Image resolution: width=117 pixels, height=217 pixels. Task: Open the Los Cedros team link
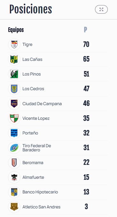33,89
